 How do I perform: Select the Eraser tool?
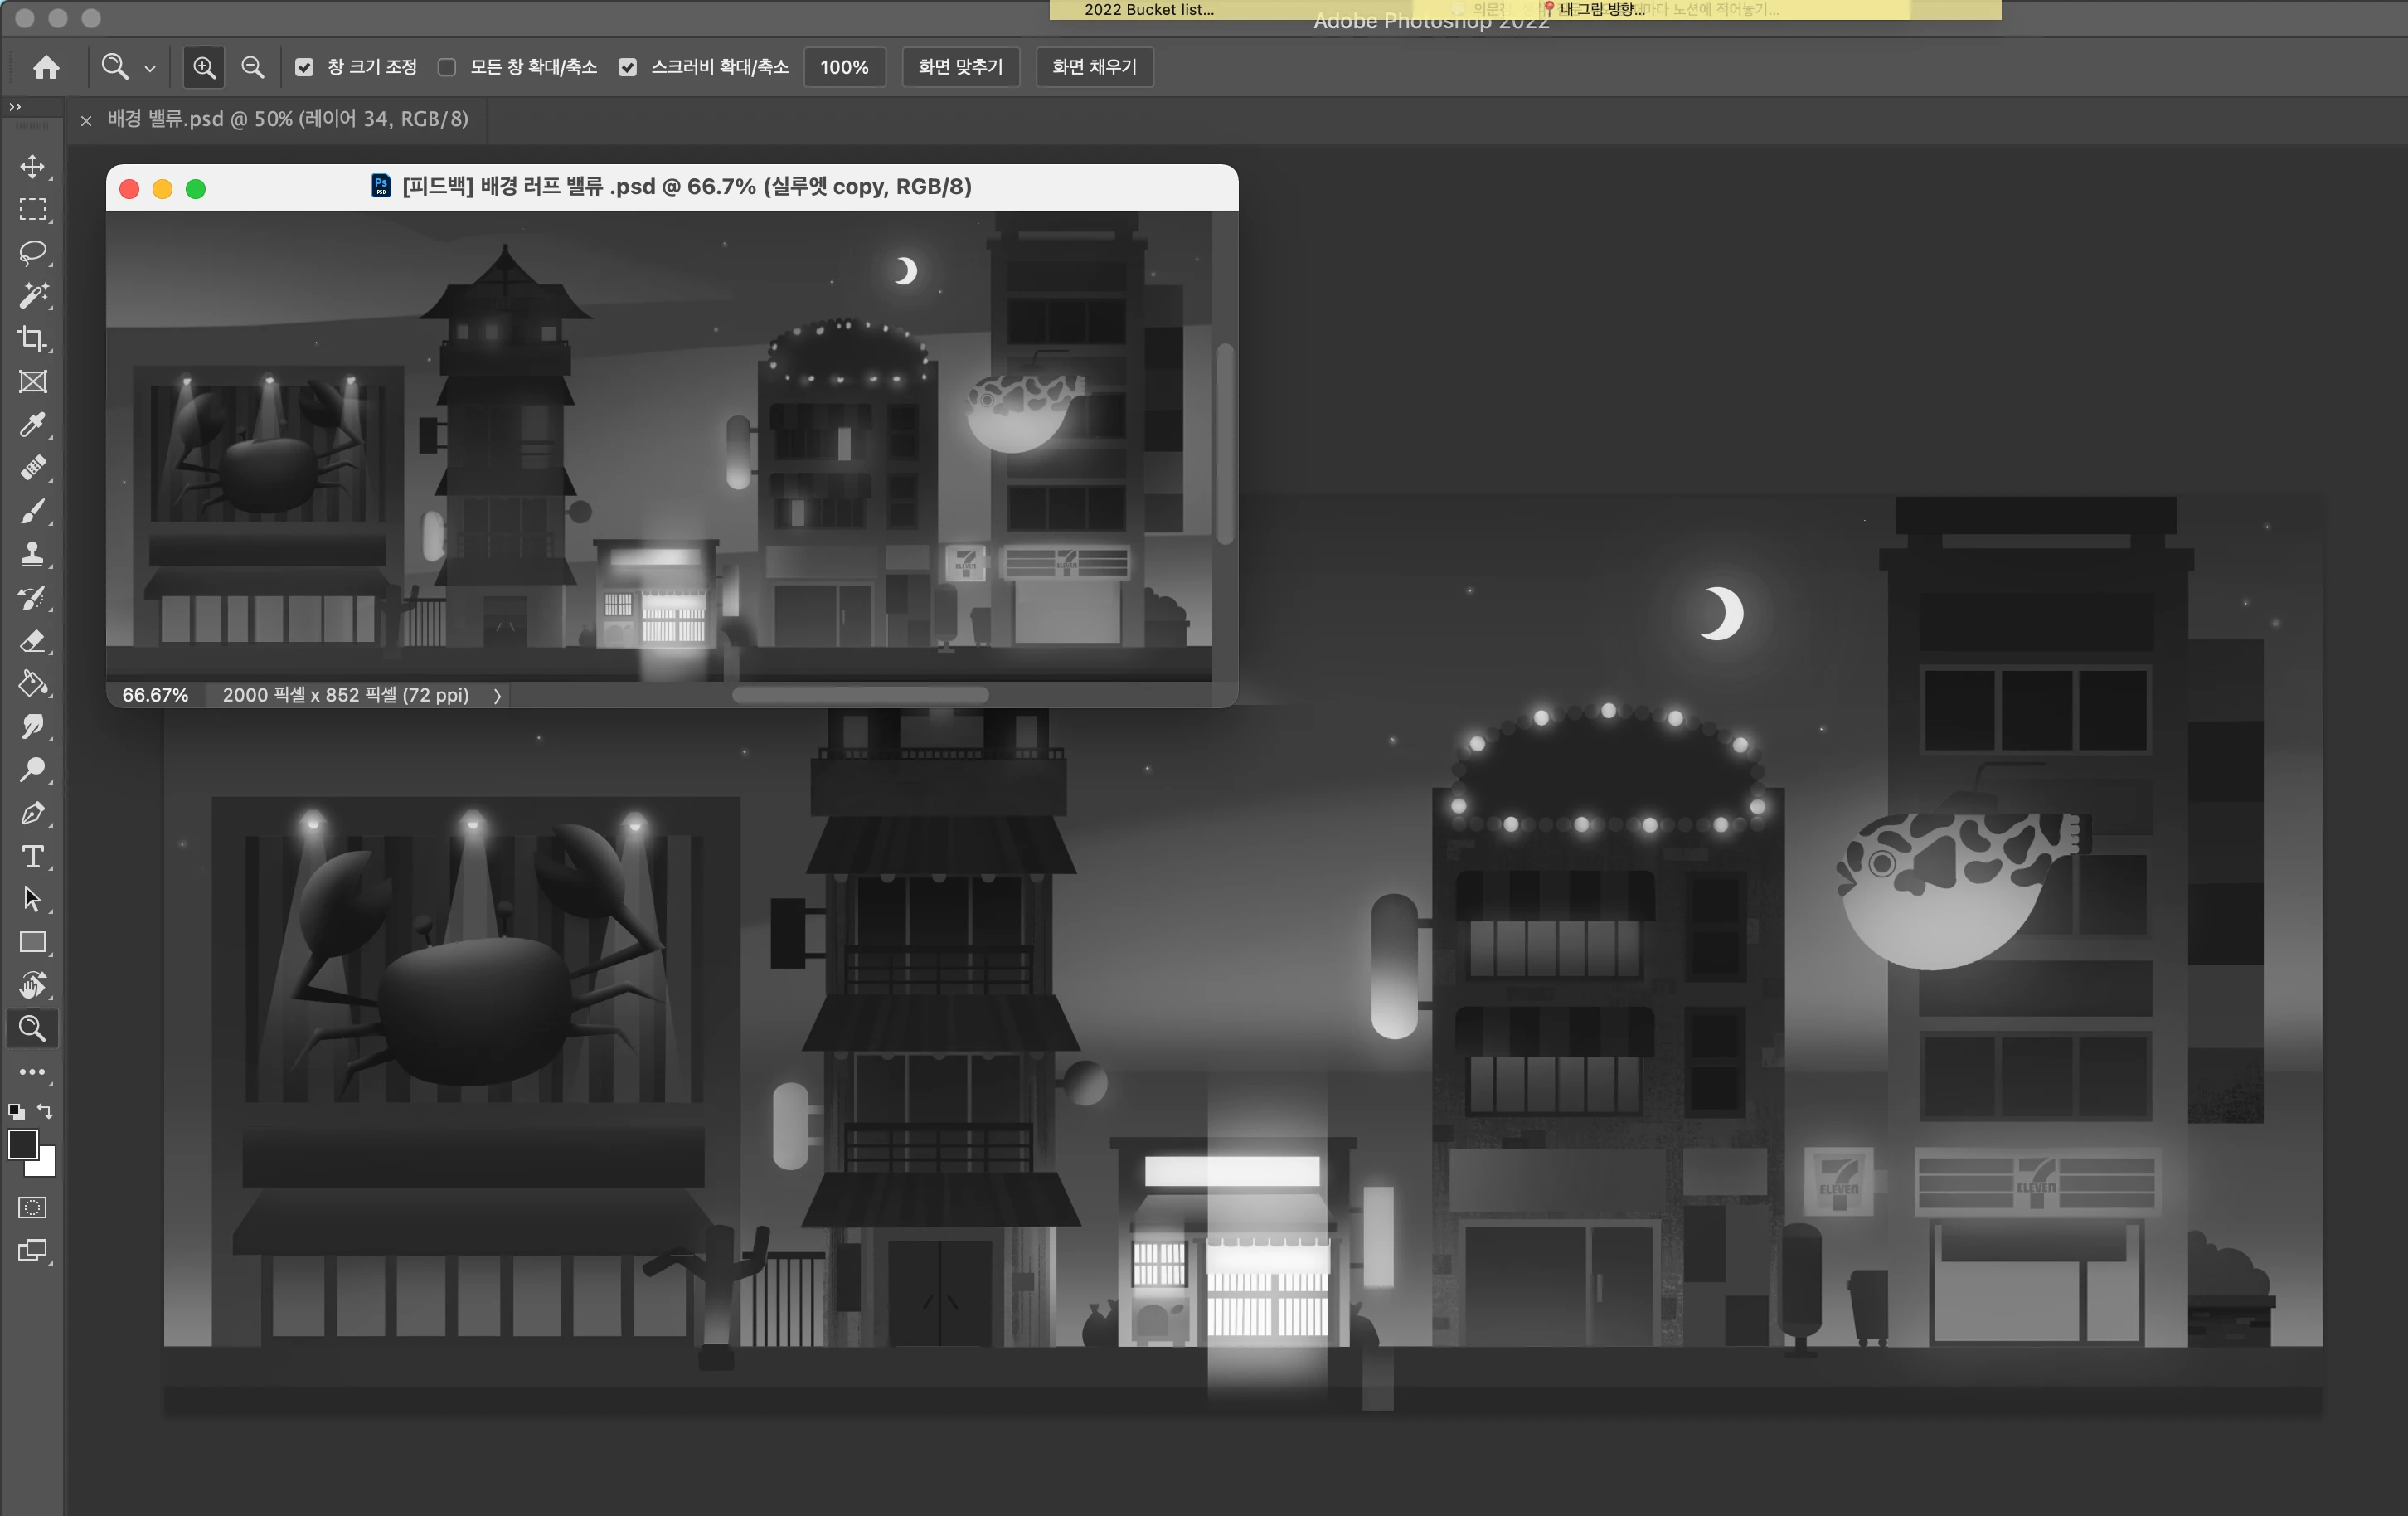(32, 641)
